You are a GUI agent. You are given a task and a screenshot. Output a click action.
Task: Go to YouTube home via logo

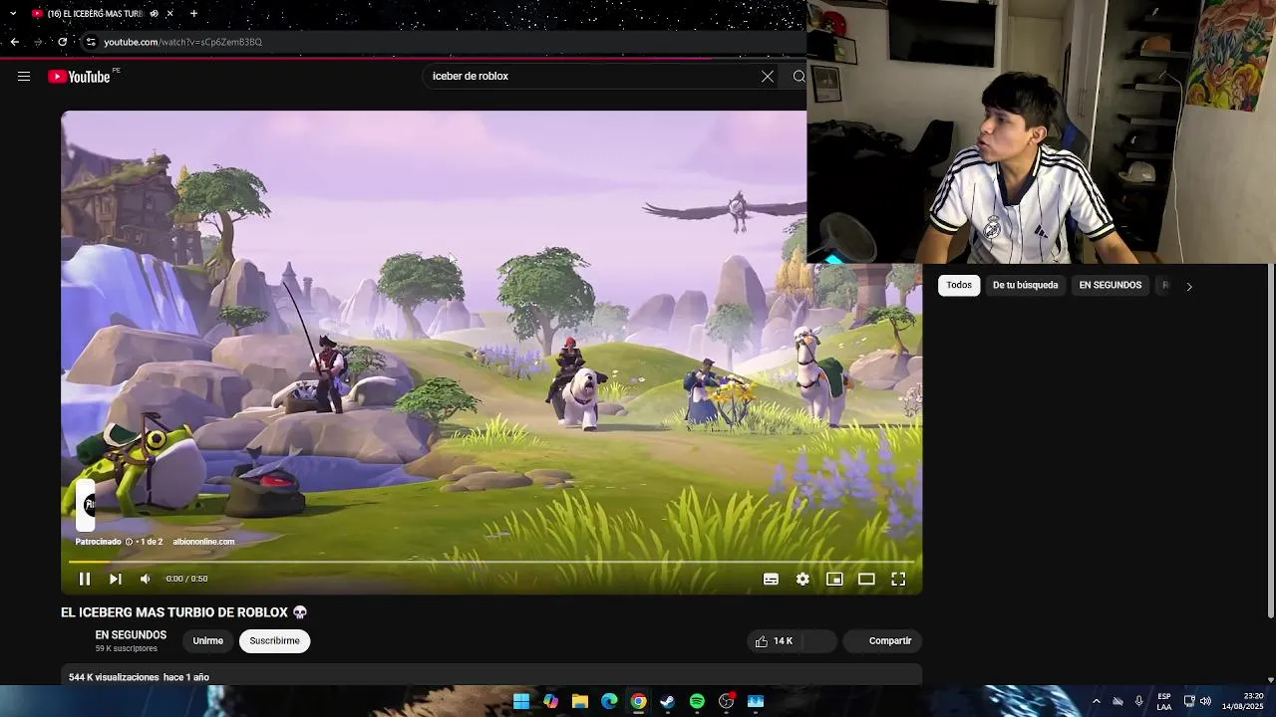[x=79, y=77]
